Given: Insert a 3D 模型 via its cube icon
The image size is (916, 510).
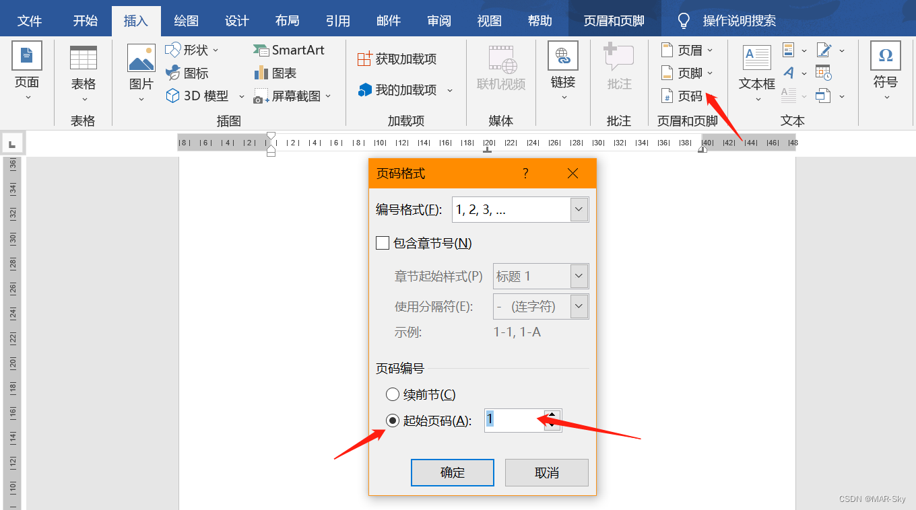Looking at the screenshot, I should click(173, 96).
